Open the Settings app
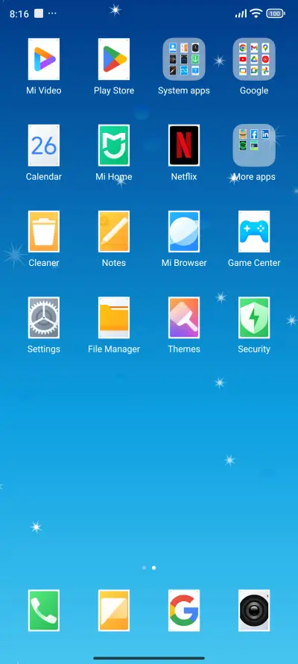 44,317
